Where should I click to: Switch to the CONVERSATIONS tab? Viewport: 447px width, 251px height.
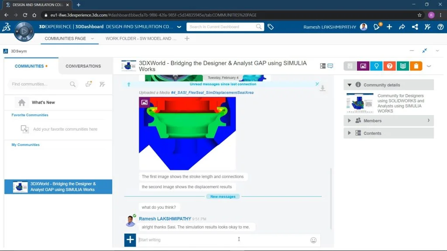[x=83, y=66]
